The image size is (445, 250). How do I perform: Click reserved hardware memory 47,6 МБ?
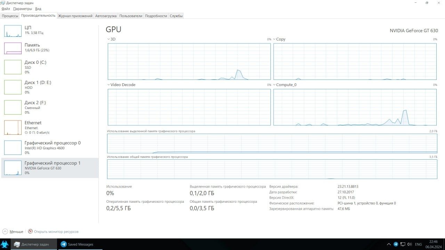point(343,209)
